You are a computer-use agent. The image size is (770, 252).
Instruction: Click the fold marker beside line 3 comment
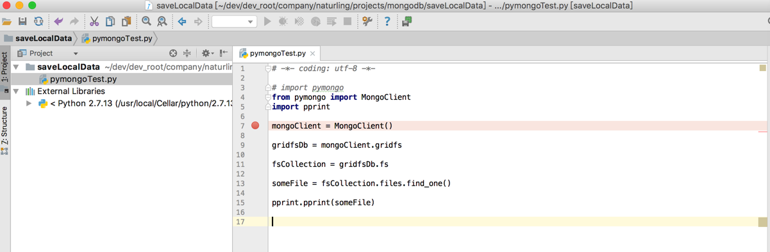(268, 88)
